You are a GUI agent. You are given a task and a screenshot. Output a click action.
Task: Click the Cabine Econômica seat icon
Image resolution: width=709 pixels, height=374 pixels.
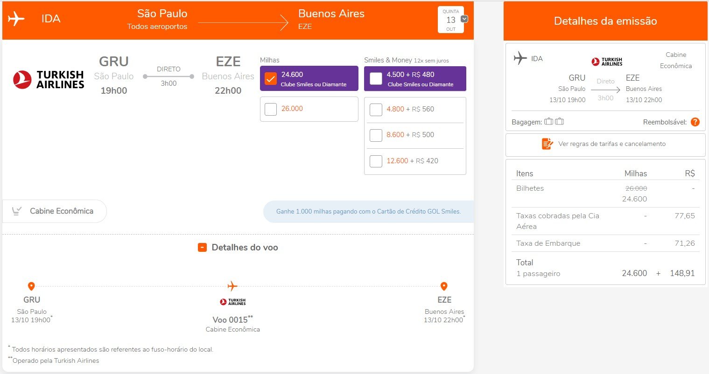[x=17, y=211]
